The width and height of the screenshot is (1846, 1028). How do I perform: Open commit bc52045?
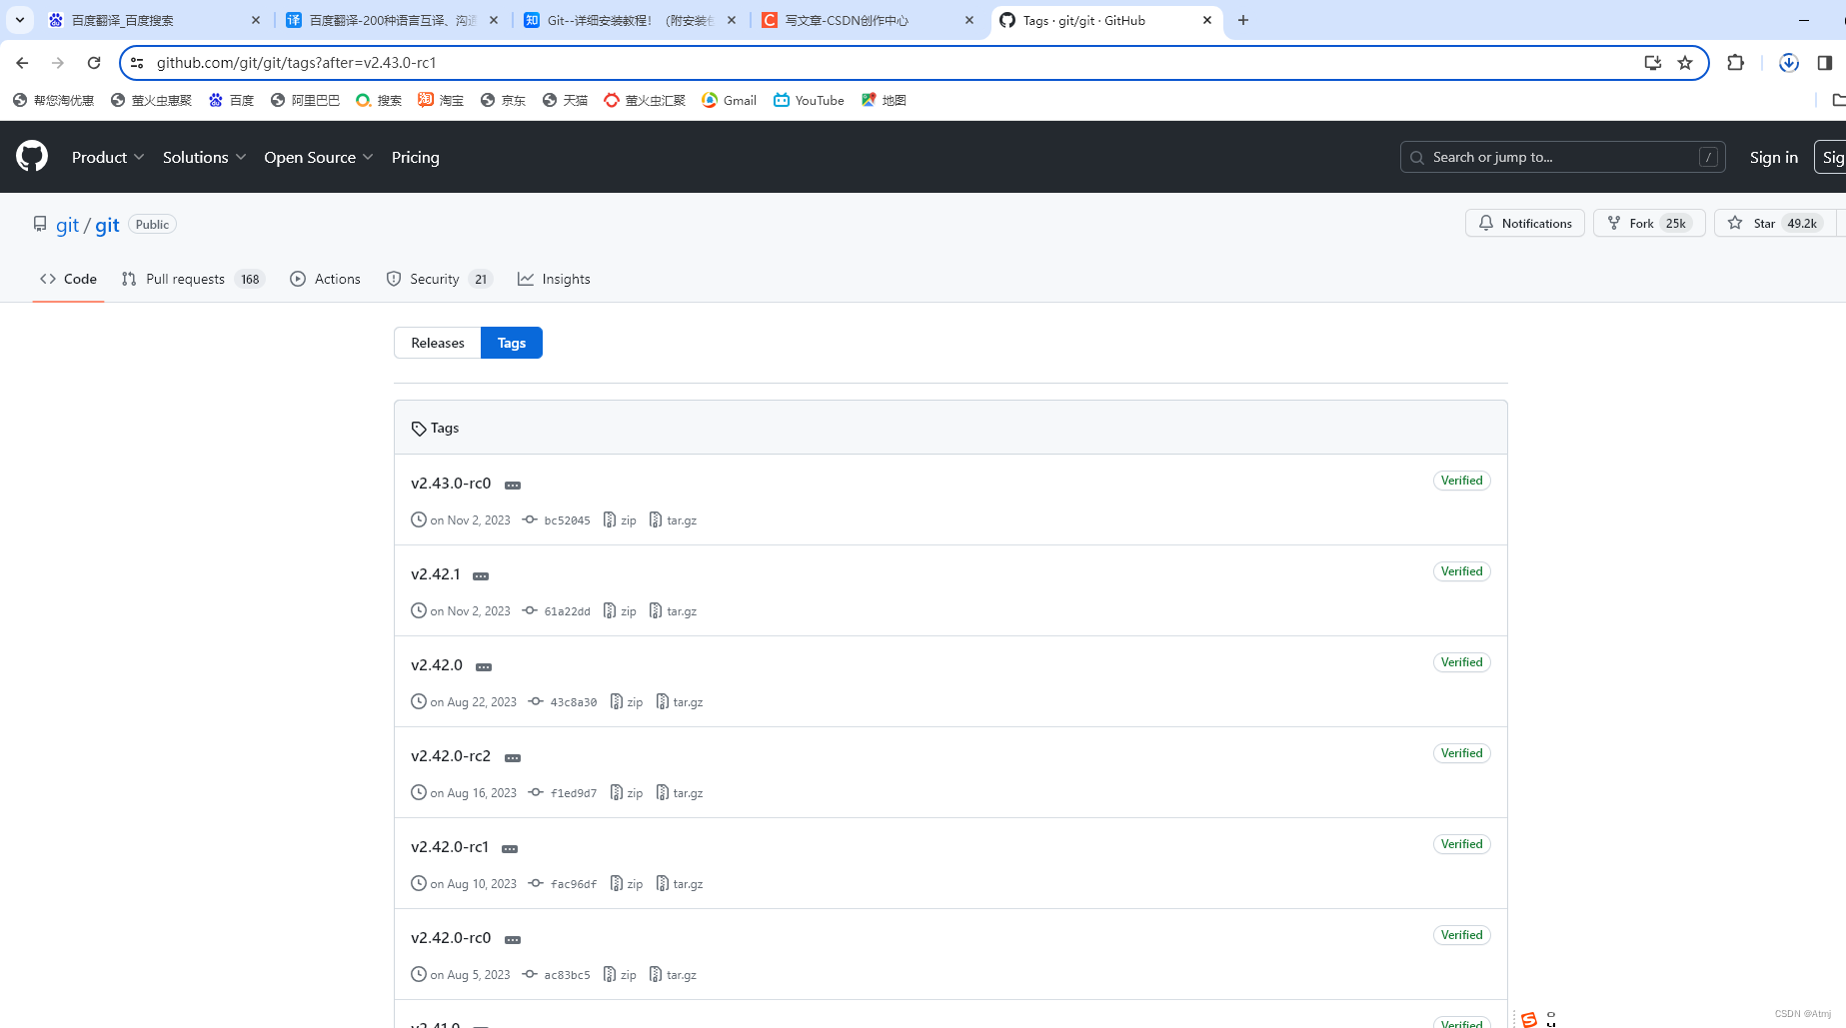[557, 519]
